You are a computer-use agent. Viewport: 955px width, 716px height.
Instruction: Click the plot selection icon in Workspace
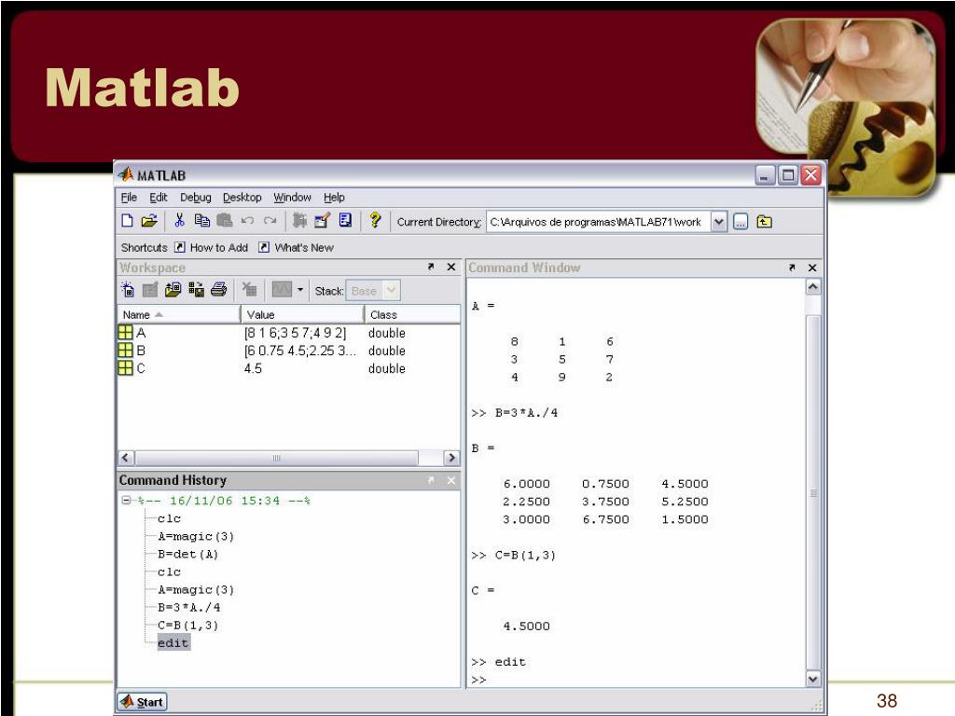point(282,290)
